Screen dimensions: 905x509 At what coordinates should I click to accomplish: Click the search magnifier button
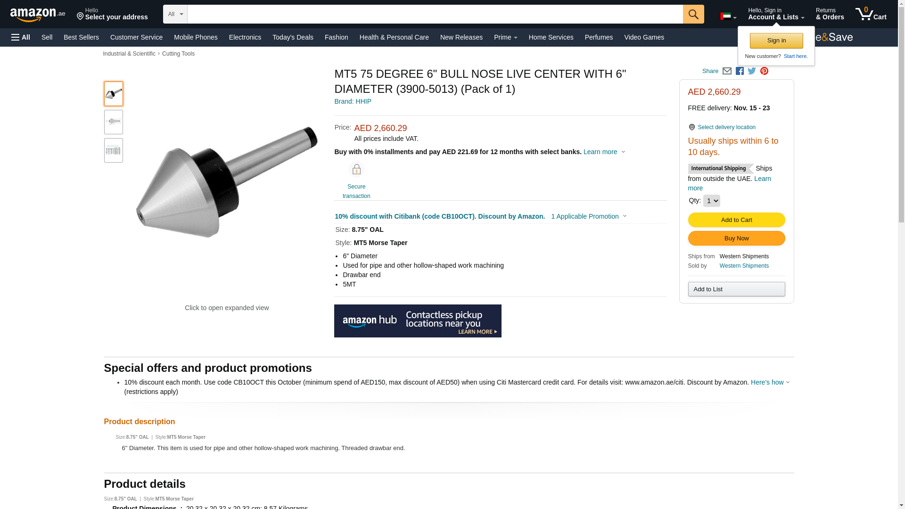693,14
